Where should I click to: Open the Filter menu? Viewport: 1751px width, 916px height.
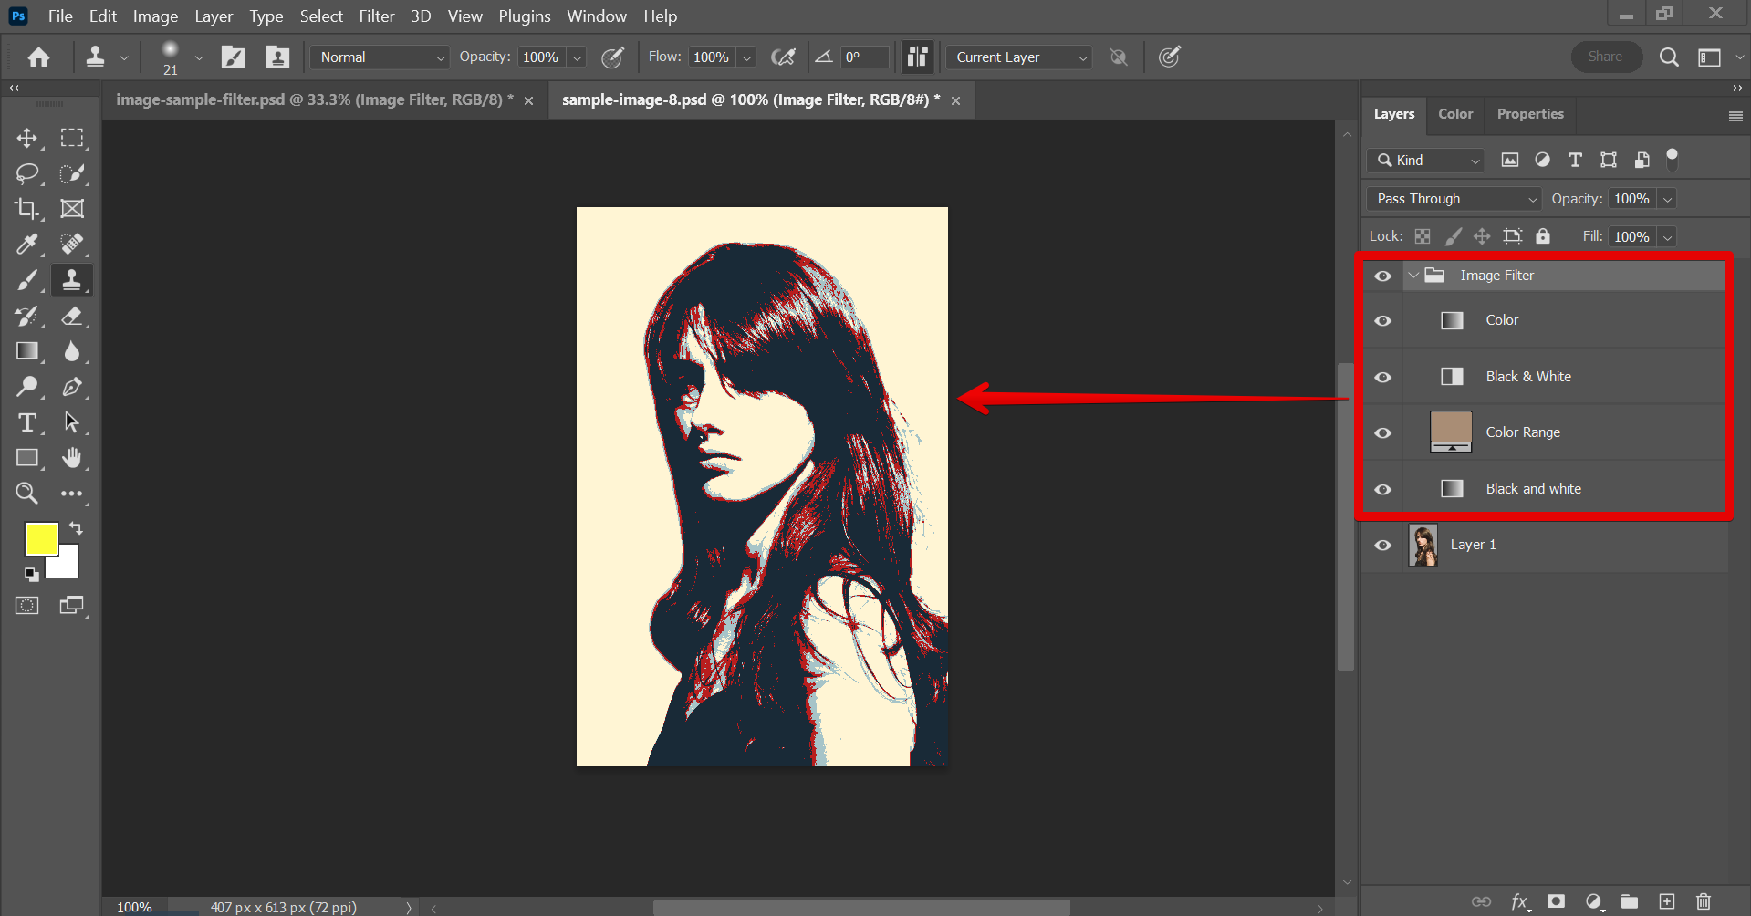(376, 16)
